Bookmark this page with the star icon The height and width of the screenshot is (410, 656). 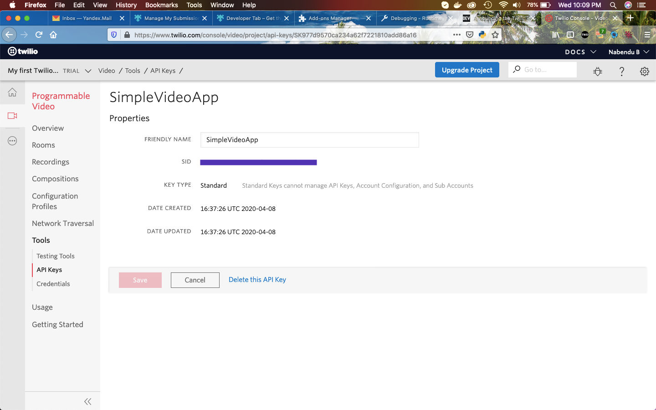click(495, 35)
